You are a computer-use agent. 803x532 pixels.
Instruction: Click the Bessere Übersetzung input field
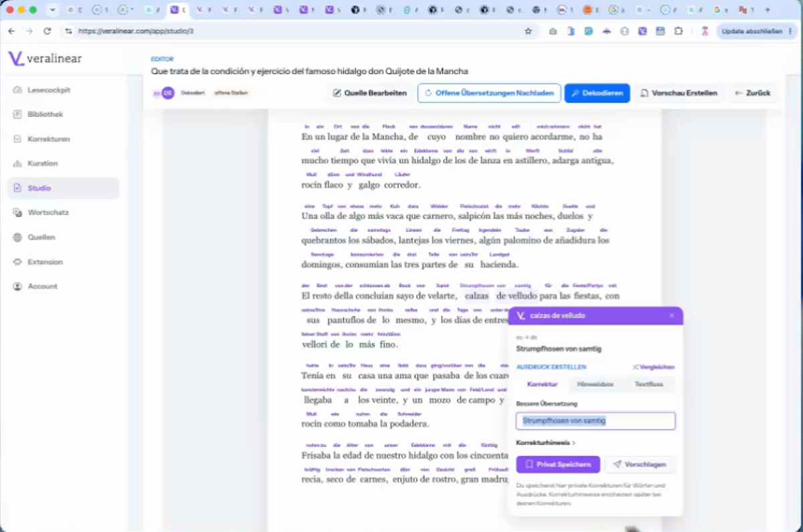pos(596,421)
